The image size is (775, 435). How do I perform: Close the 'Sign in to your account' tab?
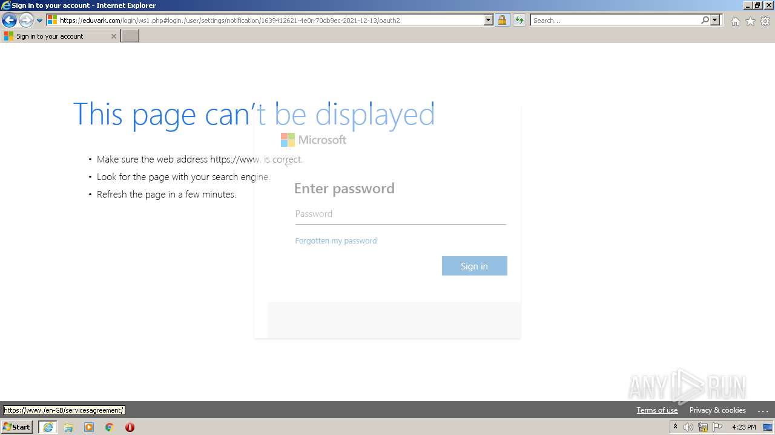coord(113,36)
